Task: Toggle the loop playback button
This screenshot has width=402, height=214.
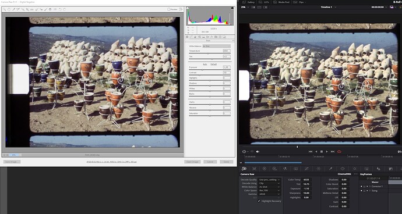Action: pos(339,152)
